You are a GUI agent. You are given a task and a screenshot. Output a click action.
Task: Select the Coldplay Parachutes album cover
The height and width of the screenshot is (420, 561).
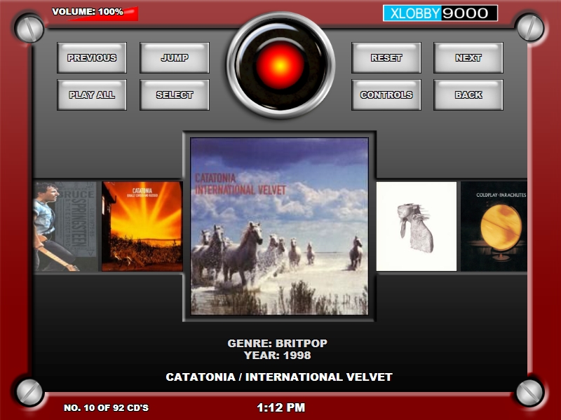pyautogui.click(x=494, y=226)
